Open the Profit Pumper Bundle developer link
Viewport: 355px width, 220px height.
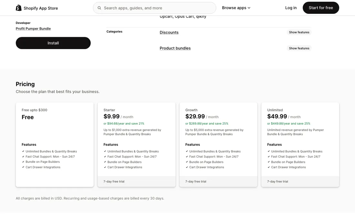coord(33,28)
